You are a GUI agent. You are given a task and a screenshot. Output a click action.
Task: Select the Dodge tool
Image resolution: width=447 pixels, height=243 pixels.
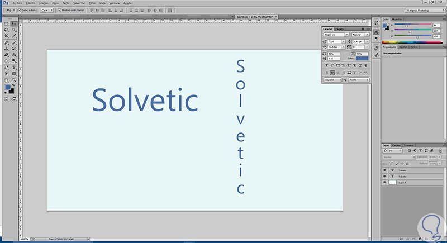(13, 61)
